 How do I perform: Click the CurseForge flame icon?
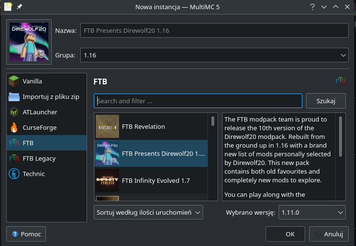click(x=14, y=128)
